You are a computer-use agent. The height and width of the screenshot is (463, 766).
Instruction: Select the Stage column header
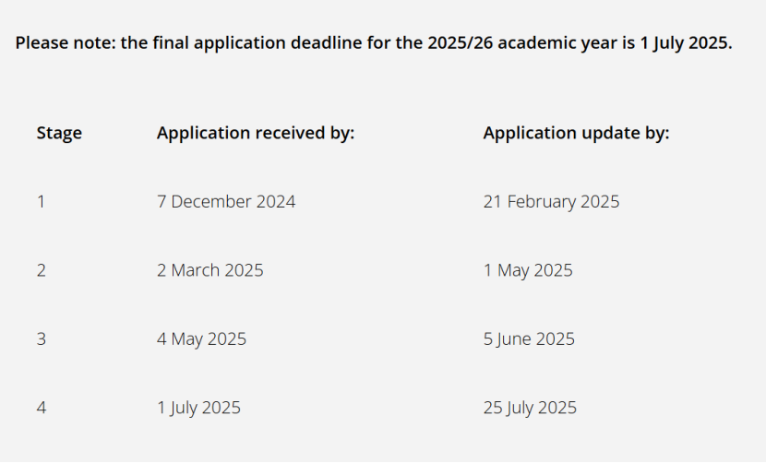coord(59,134)
